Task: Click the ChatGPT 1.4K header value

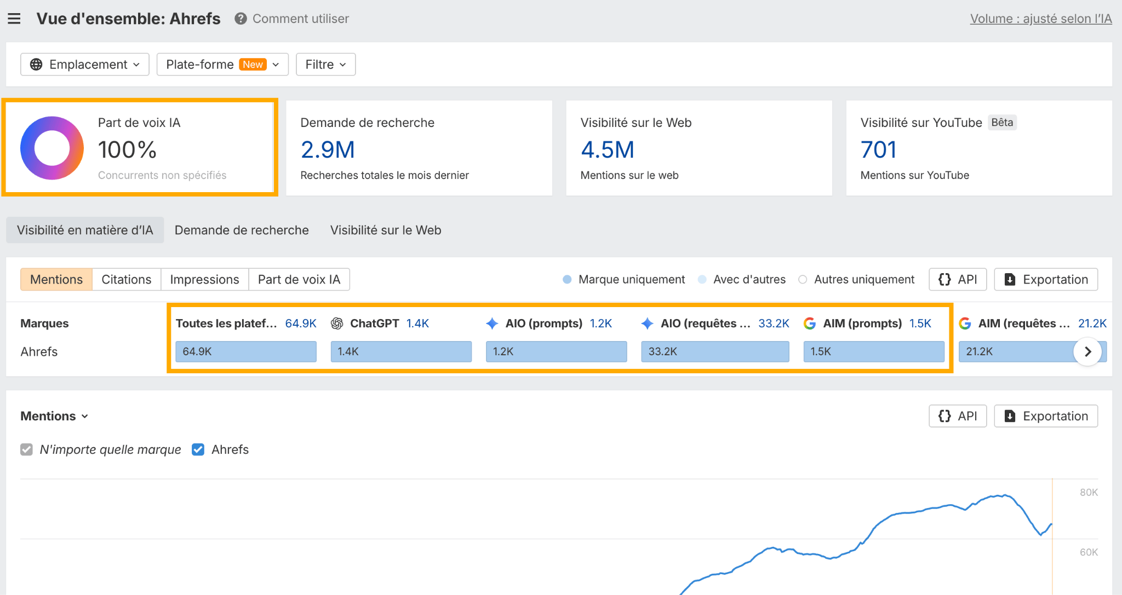Action: click(417, 324)
